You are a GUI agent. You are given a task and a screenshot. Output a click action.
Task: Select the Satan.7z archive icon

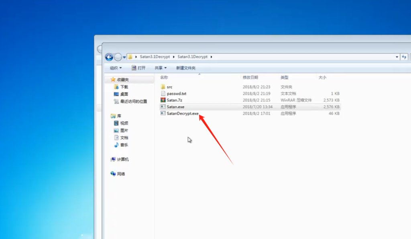(163, 100)
